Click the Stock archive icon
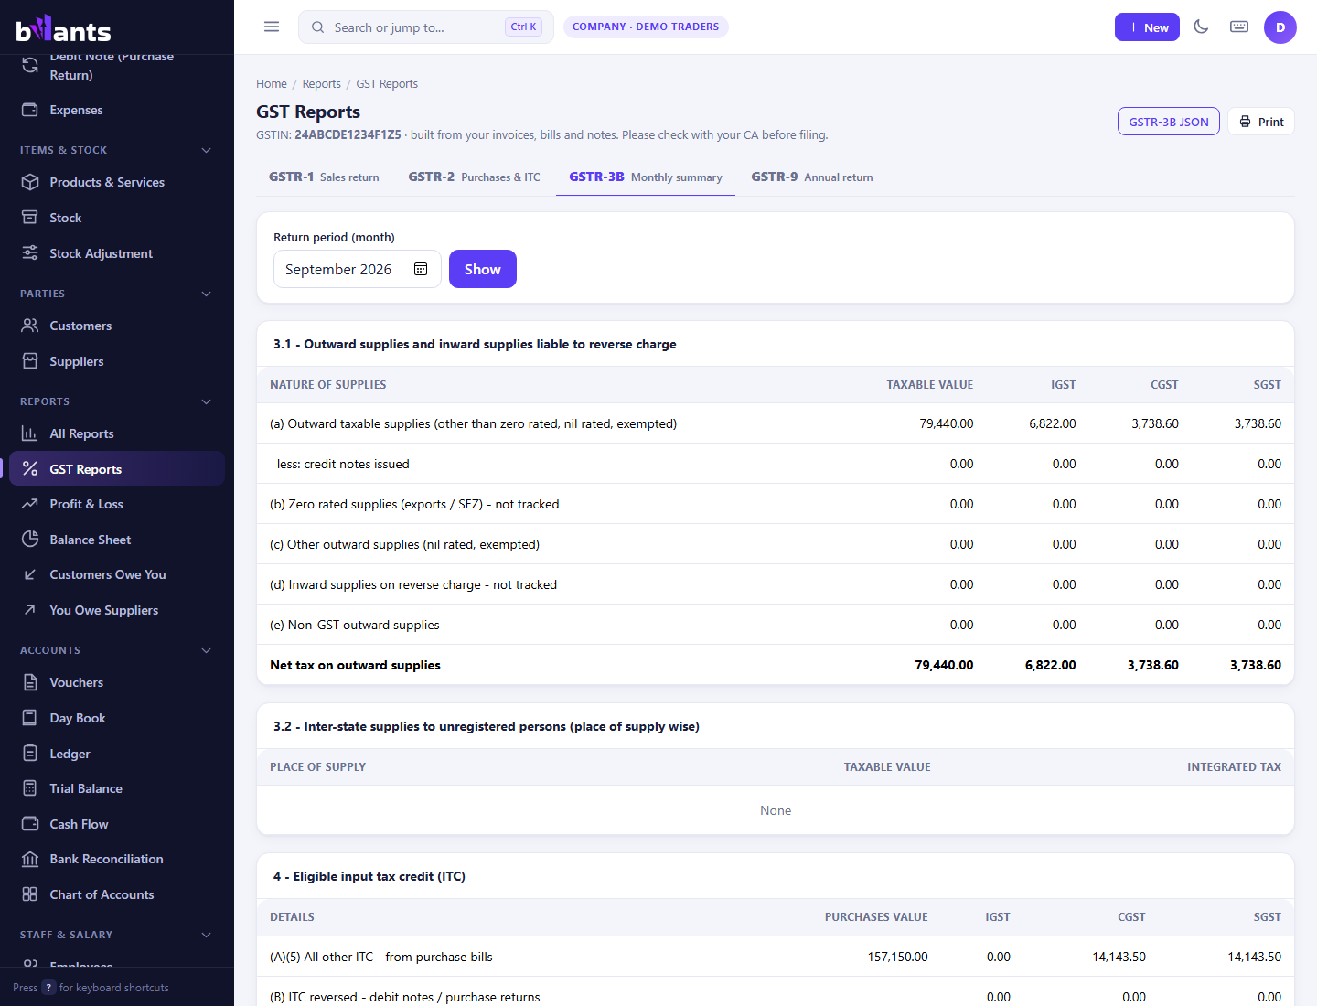The image size is (1317, 1006). point(30,218)
